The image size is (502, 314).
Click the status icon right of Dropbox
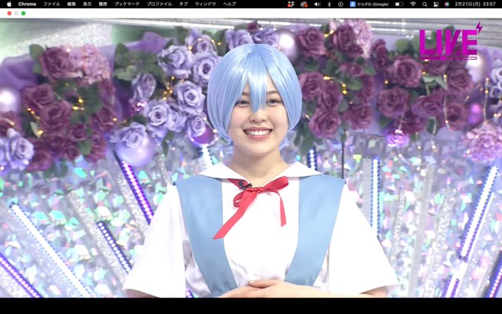(x=304, y=4)
